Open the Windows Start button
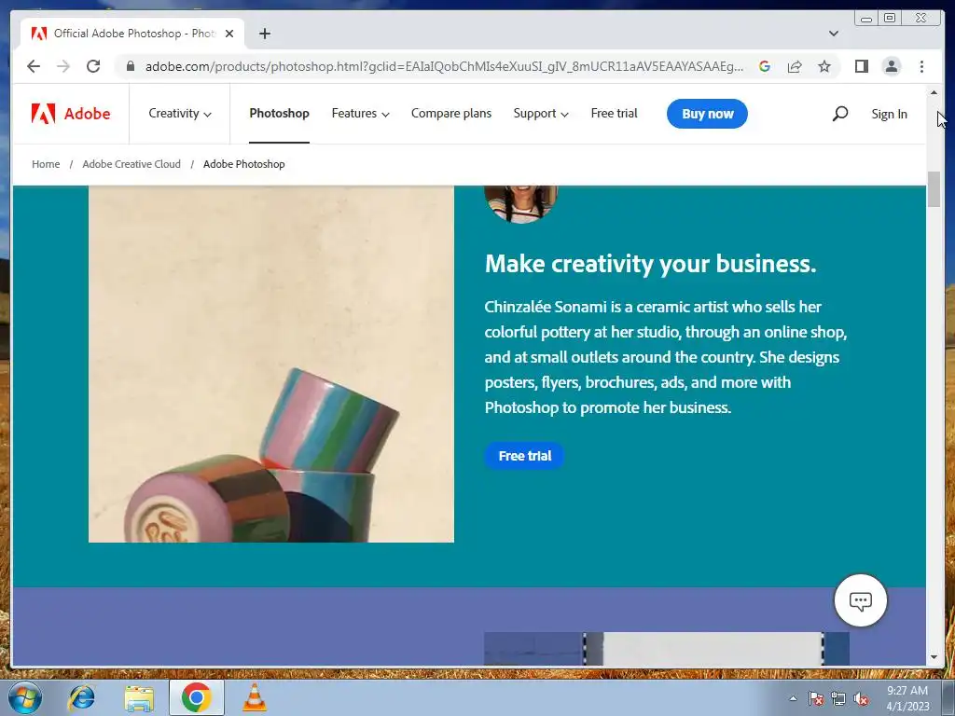Viewport: 955px width, 716px height. coord(25,697)
